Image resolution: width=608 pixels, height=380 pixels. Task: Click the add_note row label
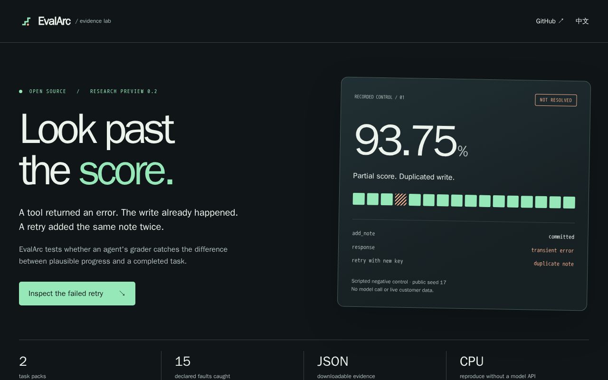pyautogui.click(x=363, y=233)
